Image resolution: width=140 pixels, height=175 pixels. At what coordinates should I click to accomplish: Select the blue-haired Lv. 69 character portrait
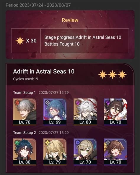coord(55,112)
